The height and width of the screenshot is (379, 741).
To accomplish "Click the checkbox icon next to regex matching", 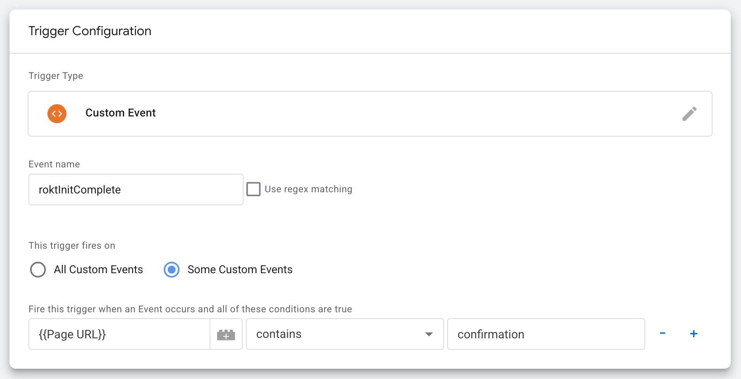I will pos(253,189).
